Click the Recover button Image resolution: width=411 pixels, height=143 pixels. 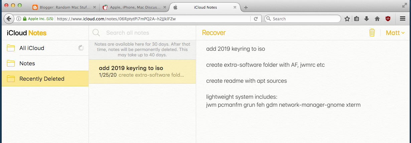coord(214,33)
